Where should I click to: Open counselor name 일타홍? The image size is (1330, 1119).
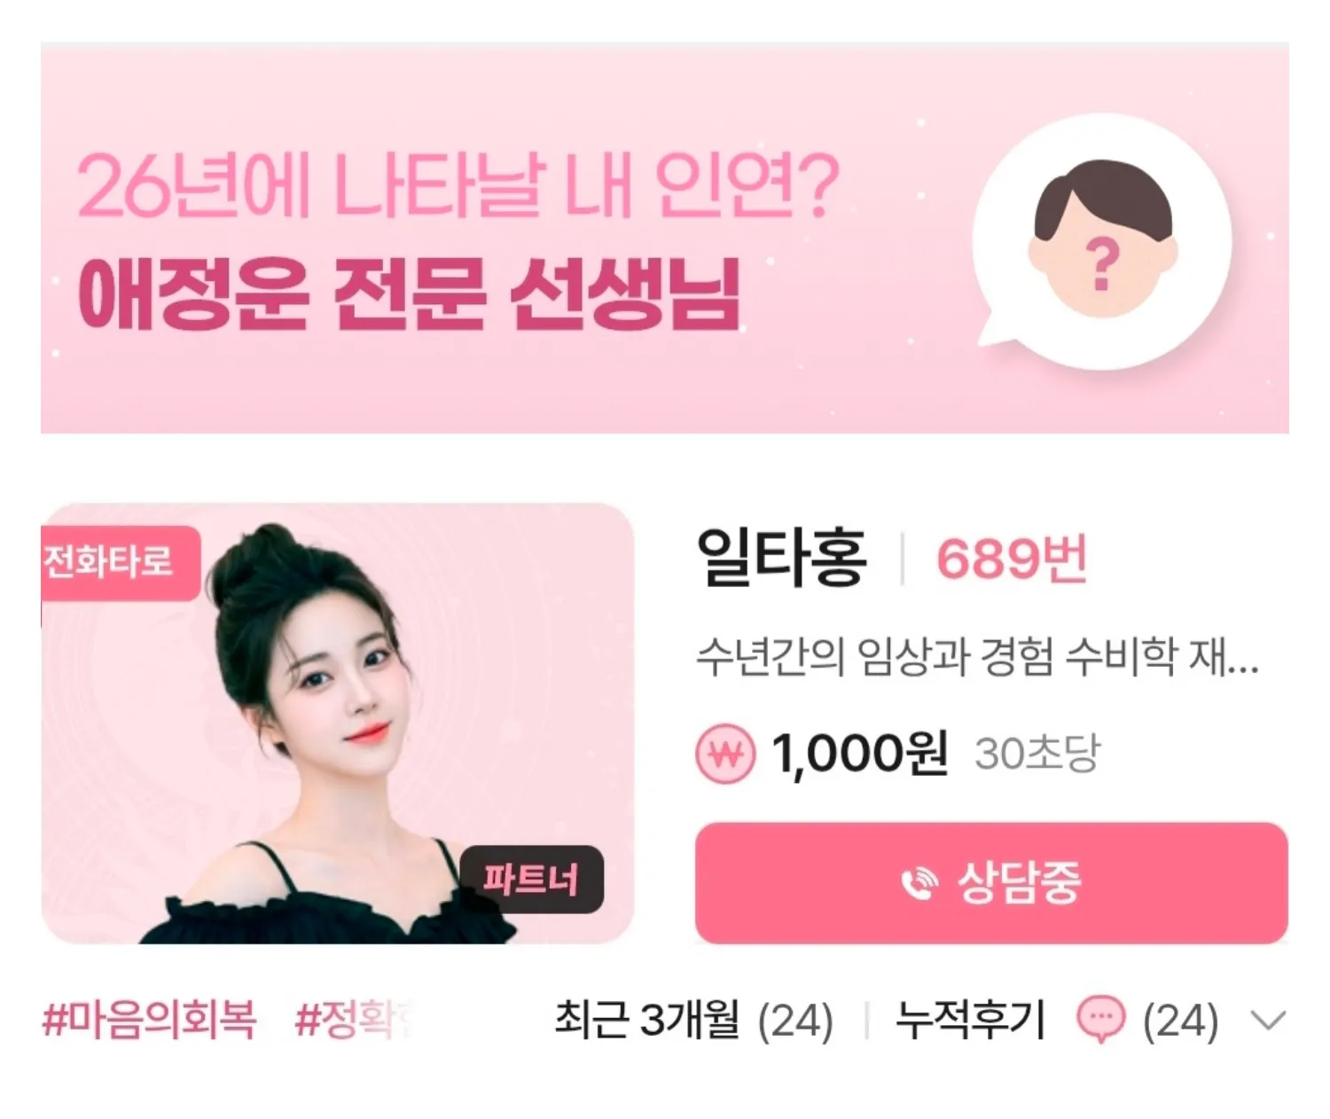click(x=781, y=558)
